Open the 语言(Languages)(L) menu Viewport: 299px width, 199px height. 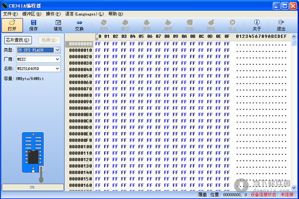[x=85, y=14]
